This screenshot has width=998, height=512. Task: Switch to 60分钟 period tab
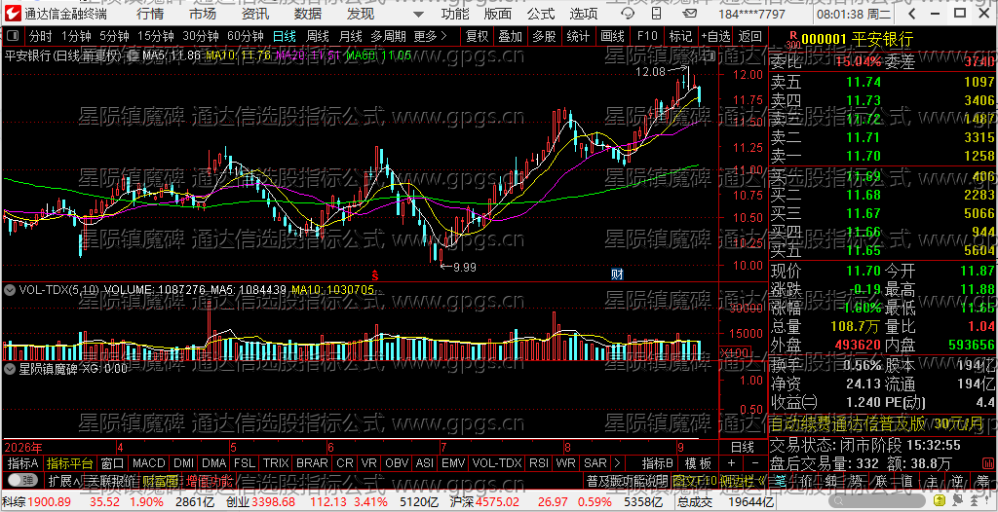tap(245, 37)
